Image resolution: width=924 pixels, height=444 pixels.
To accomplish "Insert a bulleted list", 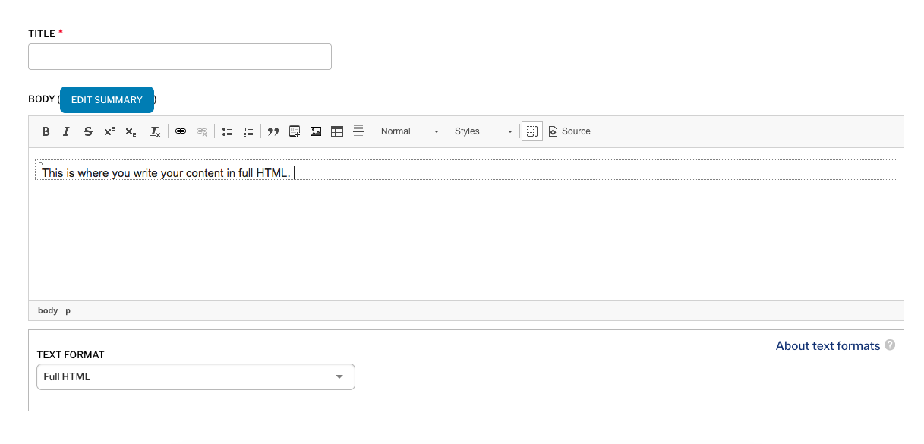I will (227, 131).
